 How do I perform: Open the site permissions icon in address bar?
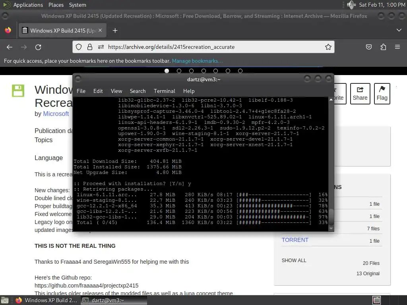click(101, 47)
